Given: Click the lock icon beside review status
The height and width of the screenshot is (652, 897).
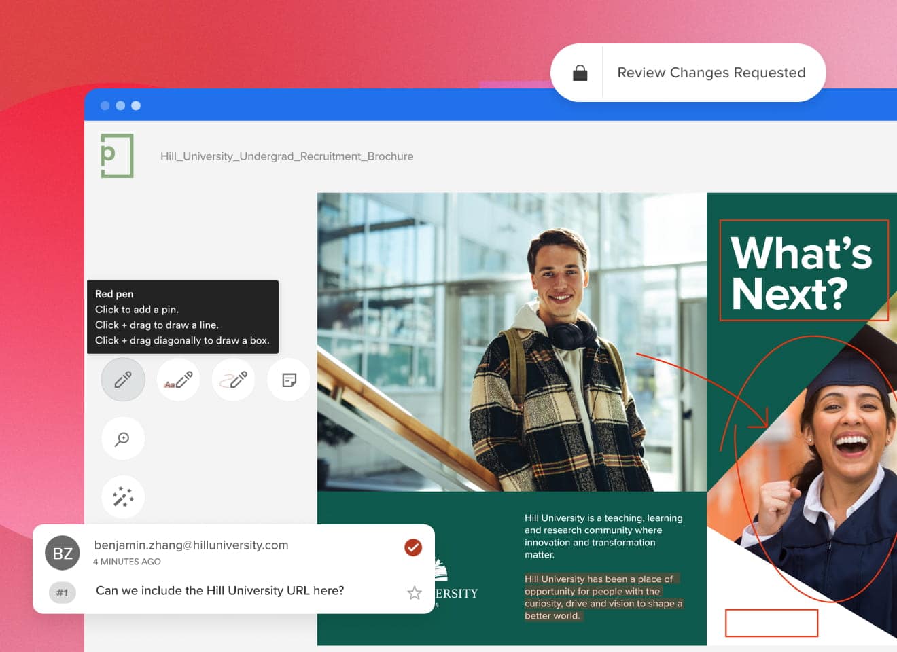Looking at the screenshot, I should tap(580, 73).
